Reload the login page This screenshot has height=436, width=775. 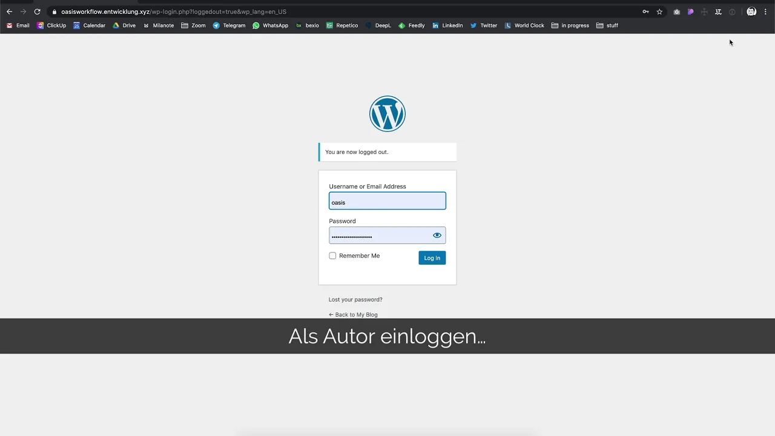pyautogui.click(x=37, y=12)
